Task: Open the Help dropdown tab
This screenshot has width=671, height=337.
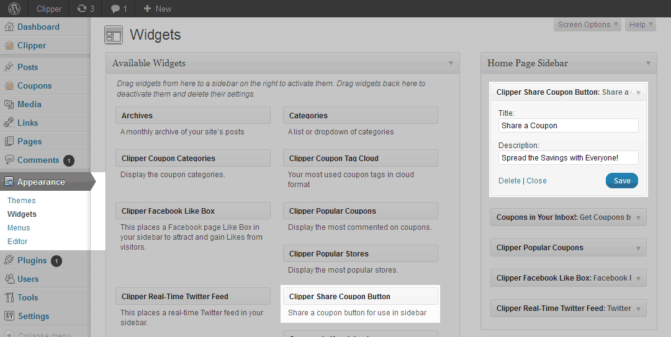Action: [x=641, y=25]
